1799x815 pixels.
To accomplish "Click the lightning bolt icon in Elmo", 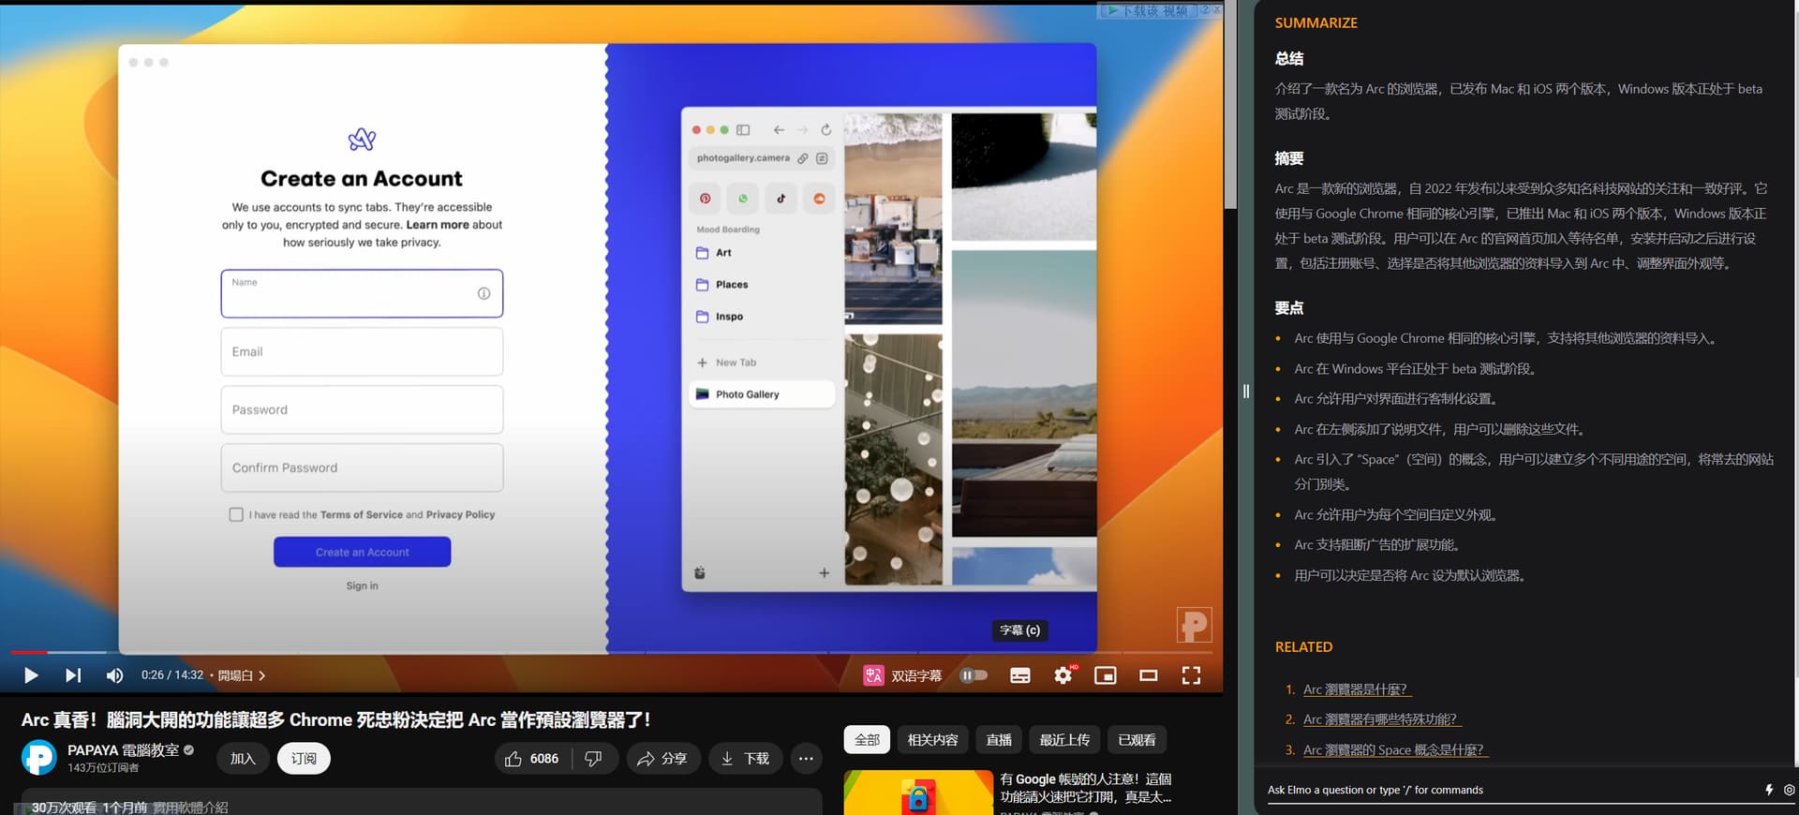I will [1769, 791].
